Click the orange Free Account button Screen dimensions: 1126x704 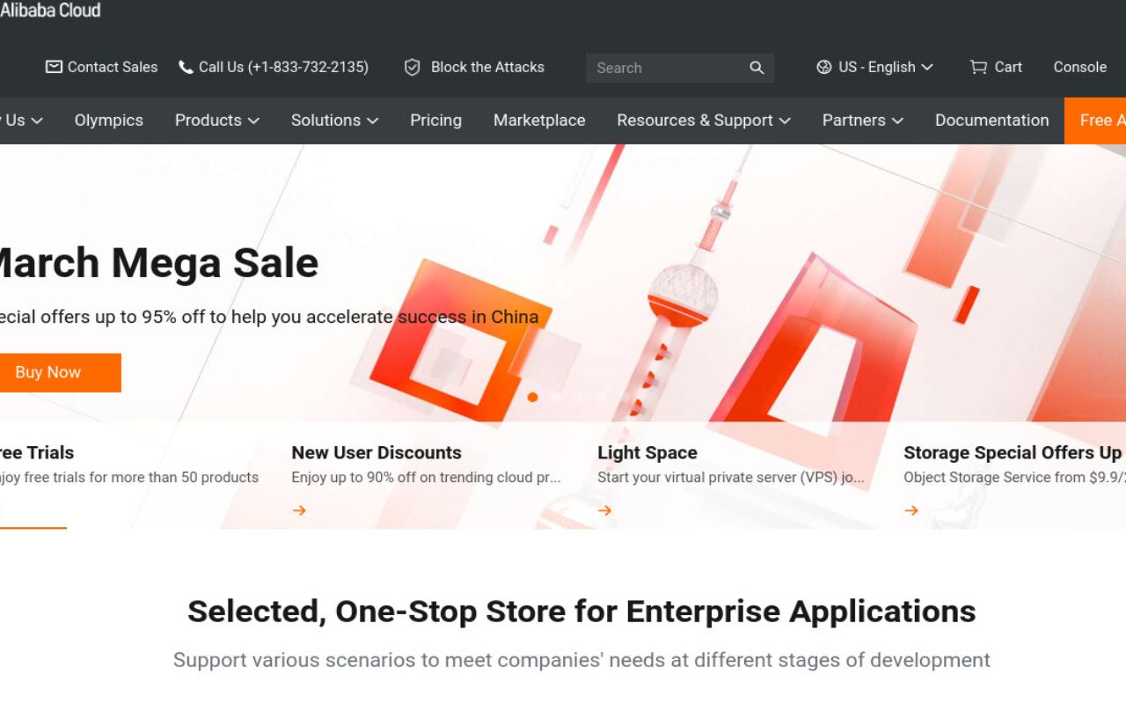(x=1095, y=121)
